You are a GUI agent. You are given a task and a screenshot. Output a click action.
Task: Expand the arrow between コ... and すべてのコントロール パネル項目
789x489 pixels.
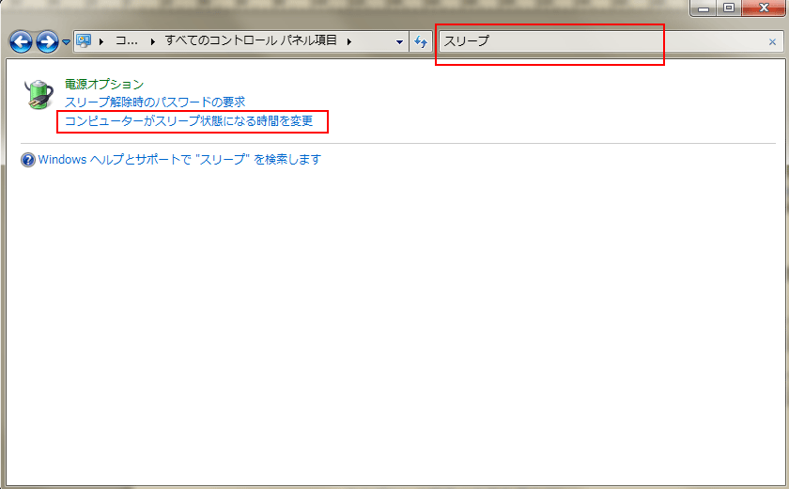click(x=152, y=41)
